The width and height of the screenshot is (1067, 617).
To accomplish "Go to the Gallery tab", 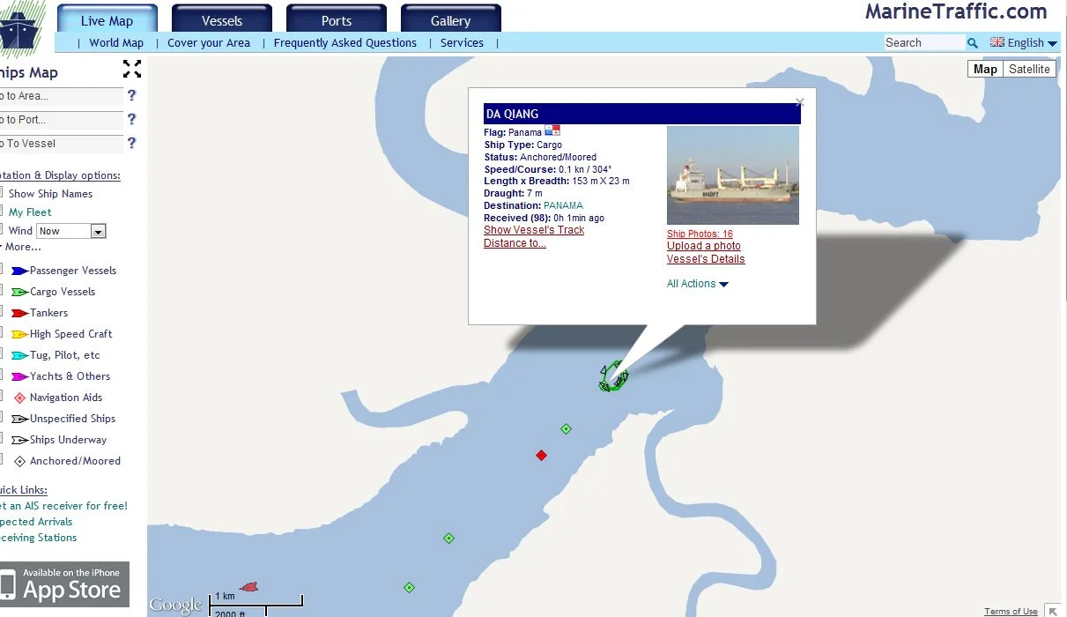I will (451, 19).
